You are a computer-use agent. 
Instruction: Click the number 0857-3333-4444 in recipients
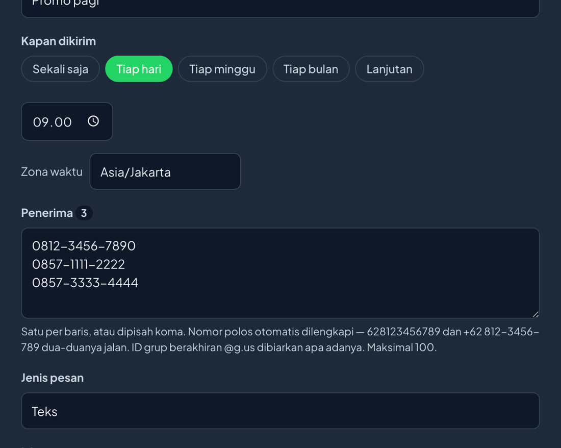tap(85, 283)
